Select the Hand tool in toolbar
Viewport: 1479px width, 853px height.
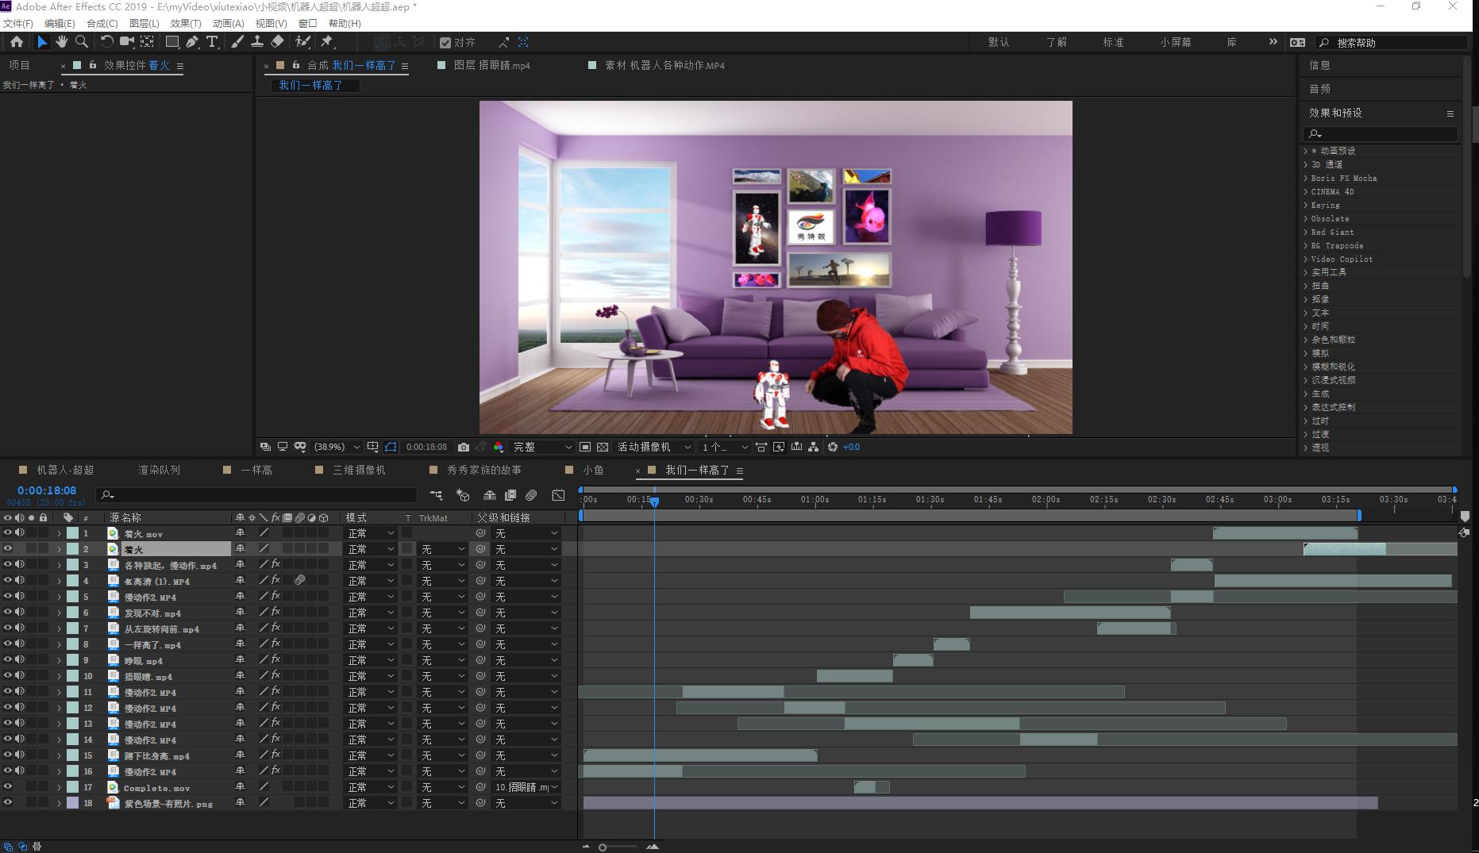tap(61, 42)
